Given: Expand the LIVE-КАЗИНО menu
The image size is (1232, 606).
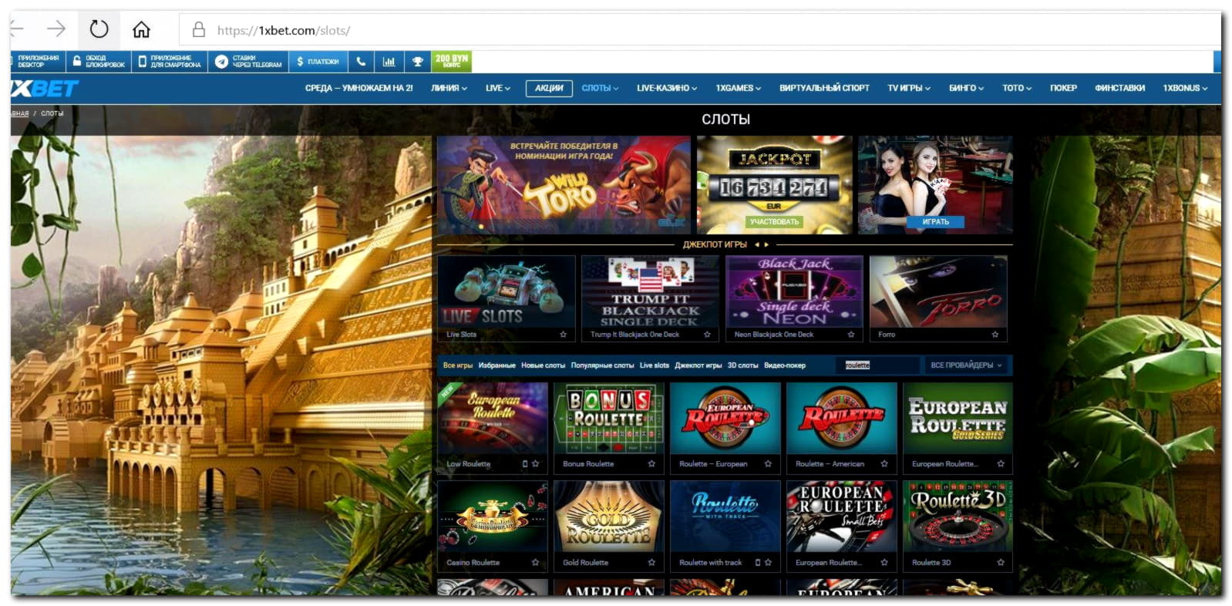Looking at the screenshot, I should (667, 88).
